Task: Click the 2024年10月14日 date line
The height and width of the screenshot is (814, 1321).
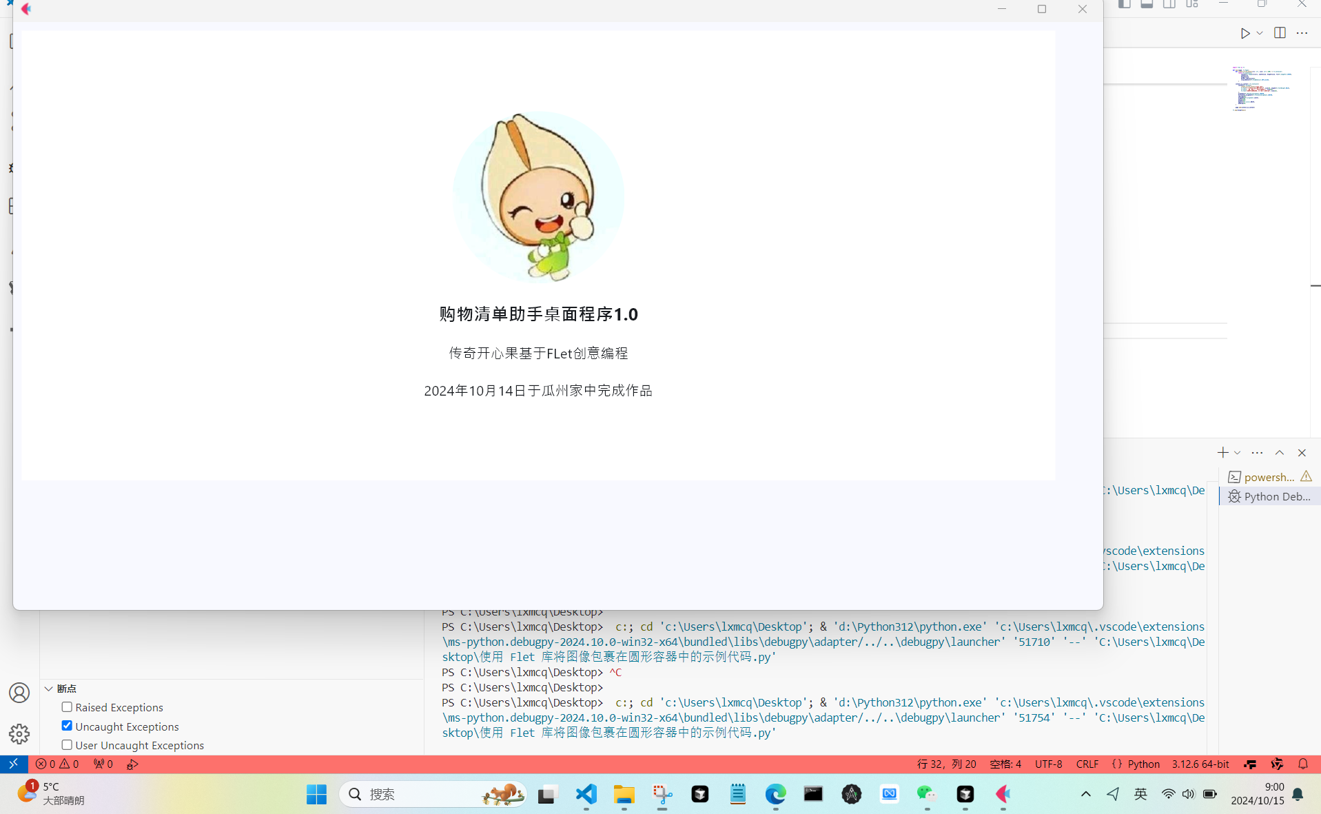Action: click(538, 390)
